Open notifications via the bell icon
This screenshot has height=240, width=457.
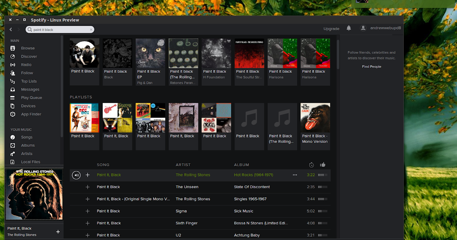click(x=348, y=28)
